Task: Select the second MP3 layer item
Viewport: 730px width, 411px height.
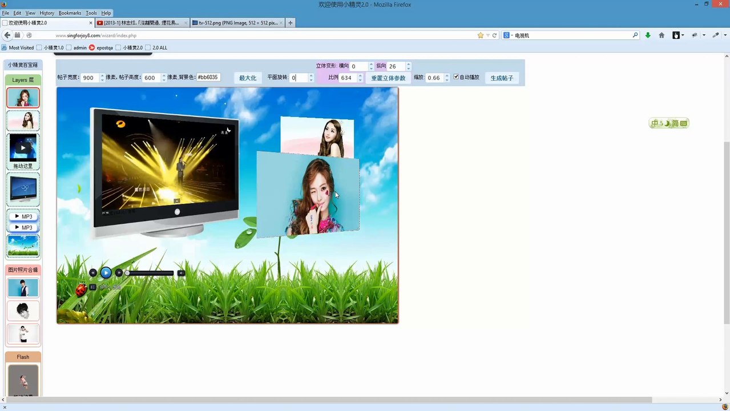Action: coord(23,227)
